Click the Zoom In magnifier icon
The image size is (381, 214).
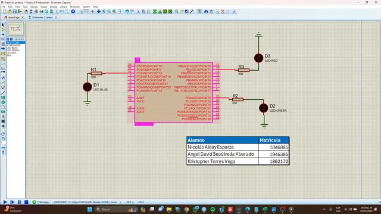(x=104, y=11)
